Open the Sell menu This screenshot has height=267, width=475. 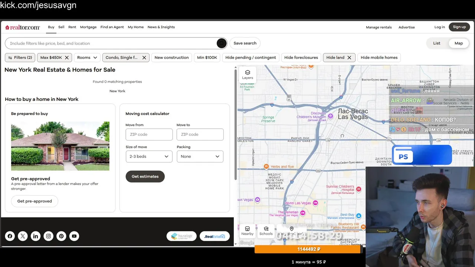pos(61,27)
